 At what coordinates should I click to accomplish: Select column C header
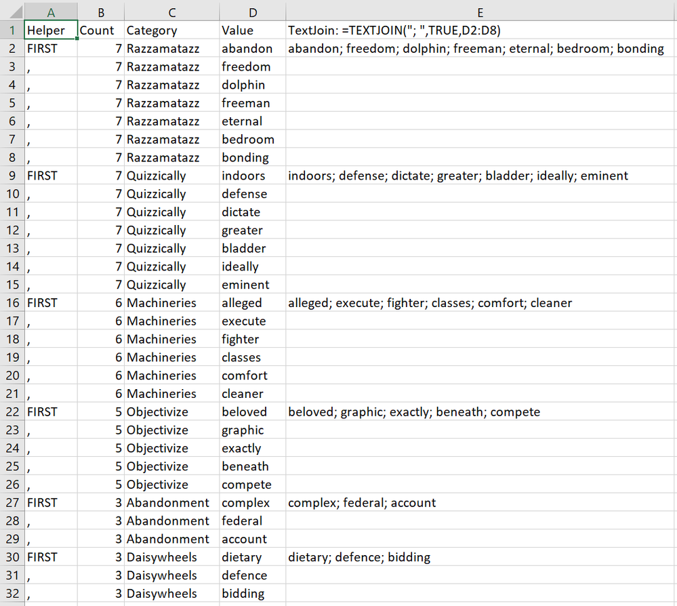[172, 12]
